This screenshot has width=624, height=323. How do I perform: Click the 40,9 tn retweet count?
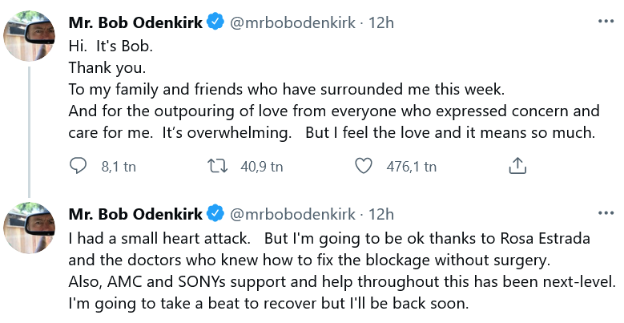tap(262, 167)
